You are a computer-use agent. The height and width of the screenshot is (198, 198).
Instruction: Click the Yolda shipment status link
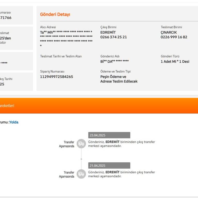click(x=14, y=122)
